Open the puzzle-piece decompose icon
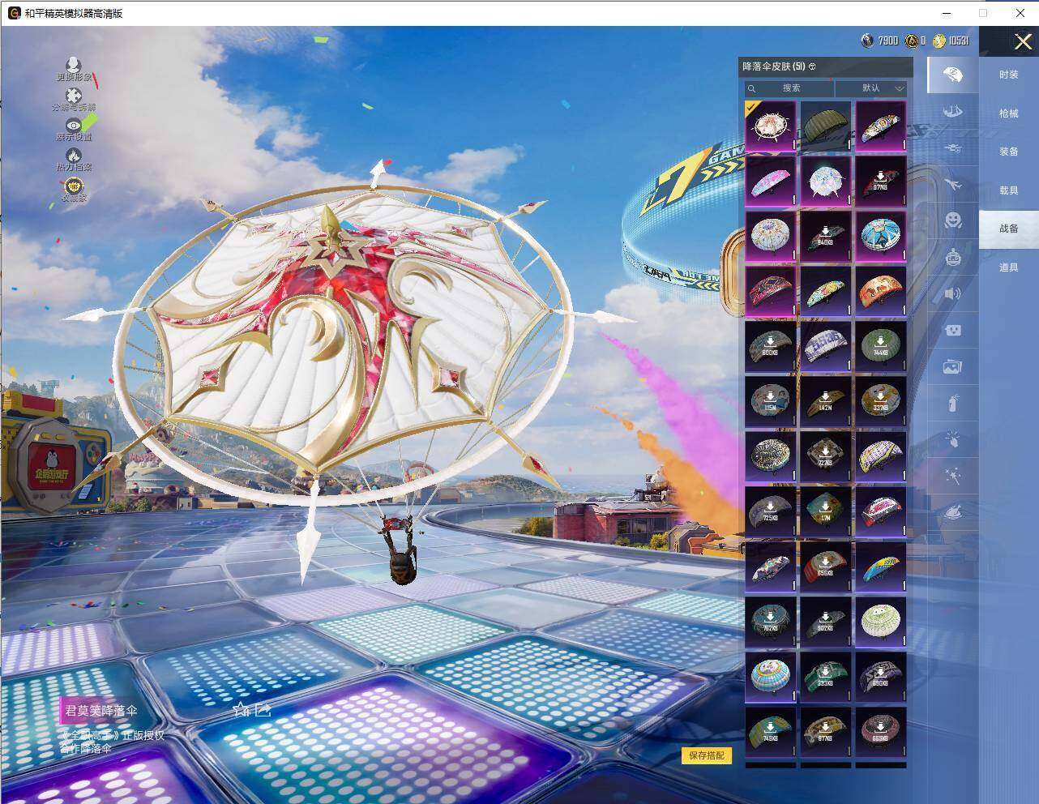Screen dimensions: 1039x804 (74, 96)
